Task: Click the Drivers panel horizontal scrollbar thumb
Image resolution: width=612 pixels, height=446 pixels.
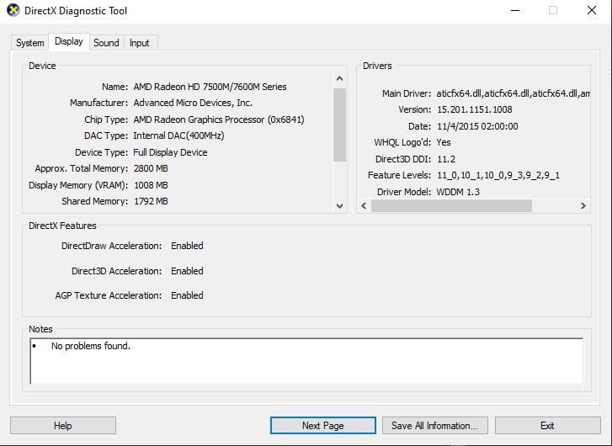Action: pyautogui.click(x=451, y=205)
